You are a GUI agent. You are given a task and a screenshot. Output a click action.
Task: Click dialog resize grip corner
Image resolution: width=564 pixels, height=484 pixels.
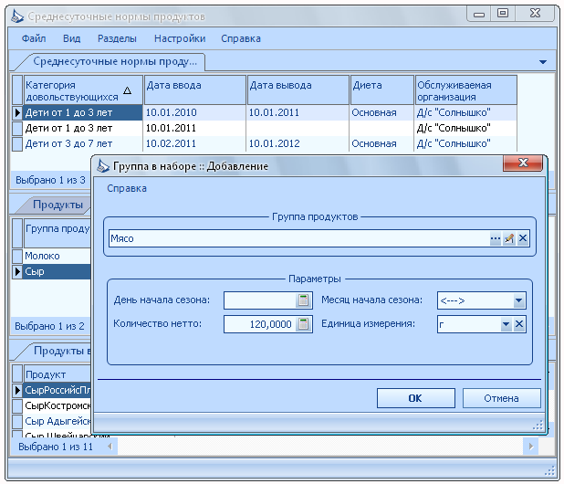point(538,426)
